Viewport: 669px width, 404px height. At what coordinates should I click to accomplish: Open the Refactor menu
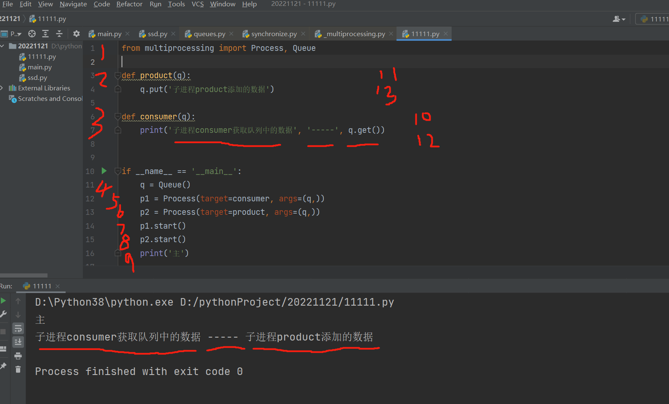pos(130,4)
